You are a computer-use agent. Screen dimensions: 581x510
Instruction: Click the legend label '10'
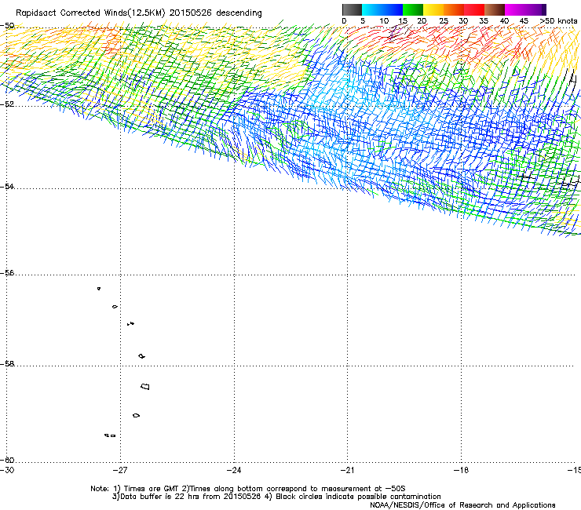tap(384, 21)
